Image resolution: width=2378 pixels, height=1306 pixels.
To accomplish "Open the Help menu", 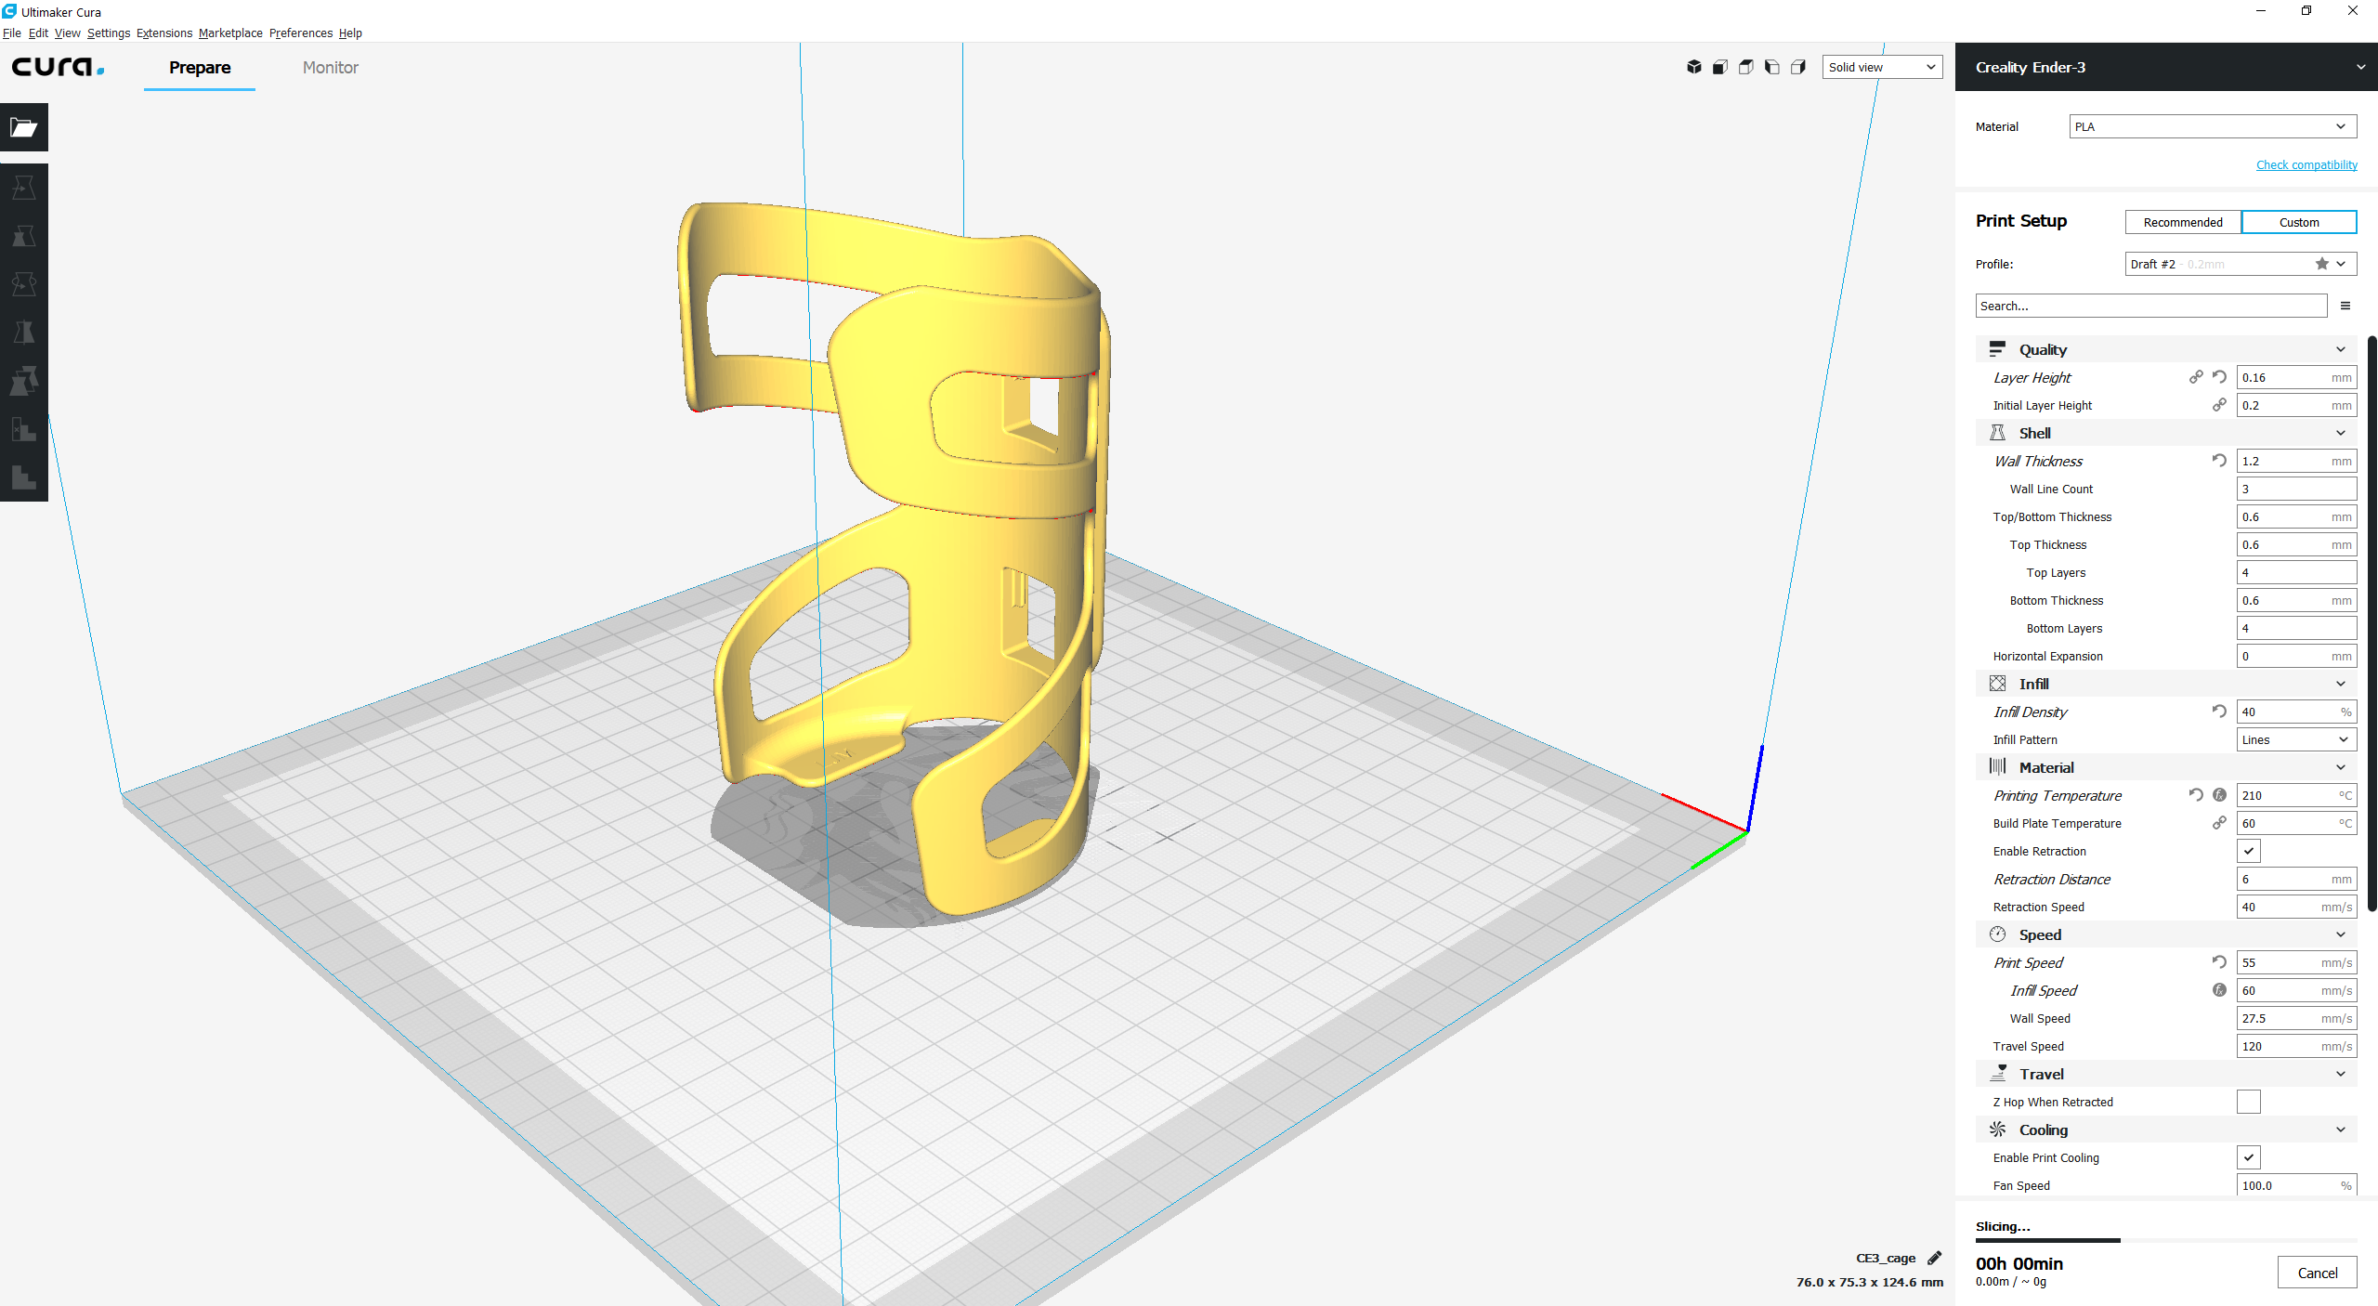I will (350, 33).
